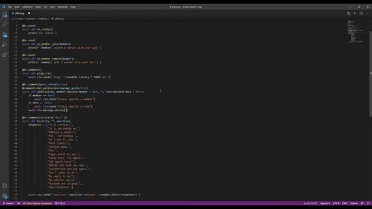Image resolution: width=372 pixels, height=209 pixels.
Task: Open the Help menu
Action: [x=73, y=7]
